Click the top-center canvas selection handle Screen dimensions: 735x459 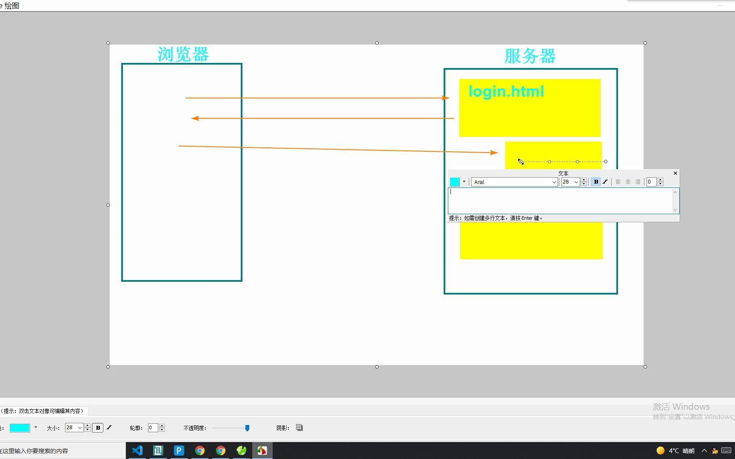[x=377, y=43]
